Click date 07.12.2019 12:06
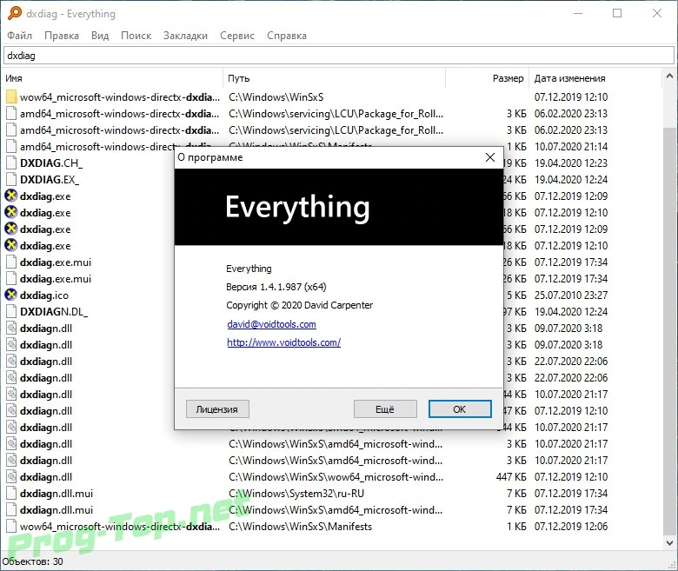Screen dimensions: 678x571 point(571,526)
